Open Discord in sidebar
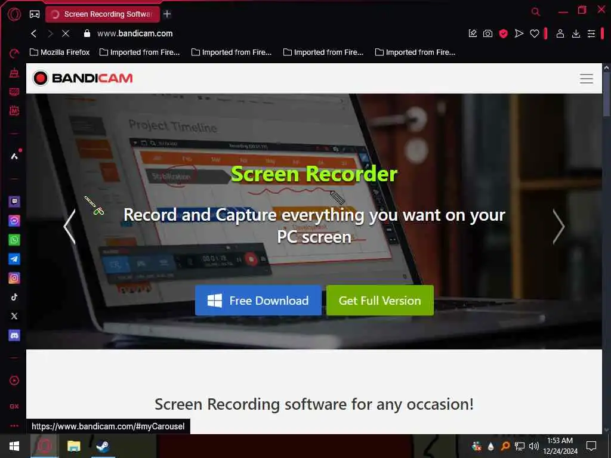Viewport: 611px width, 458px height. 14,335
